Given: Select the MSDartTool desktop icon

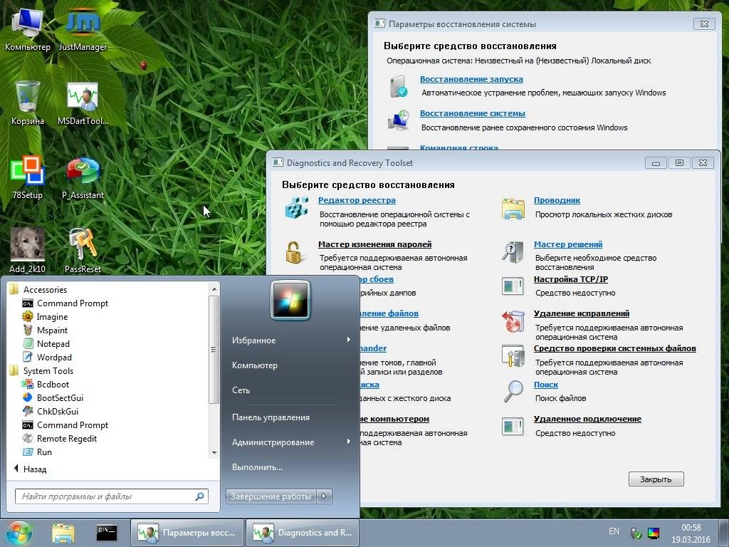Looking at the screenshot, I should tap(83, 103).
